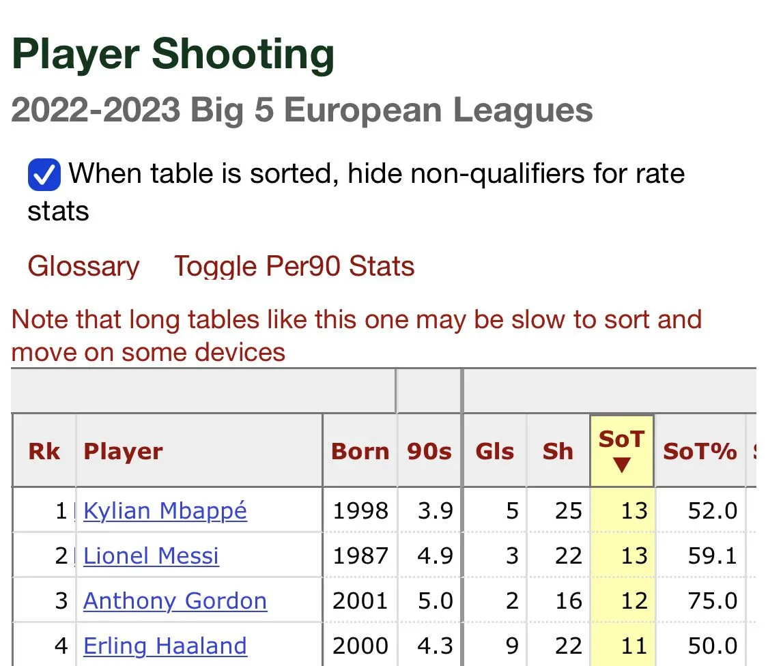Open Lionel Messi player page
The width and height of the screenshot is (768, 666).
click(151, 555)
